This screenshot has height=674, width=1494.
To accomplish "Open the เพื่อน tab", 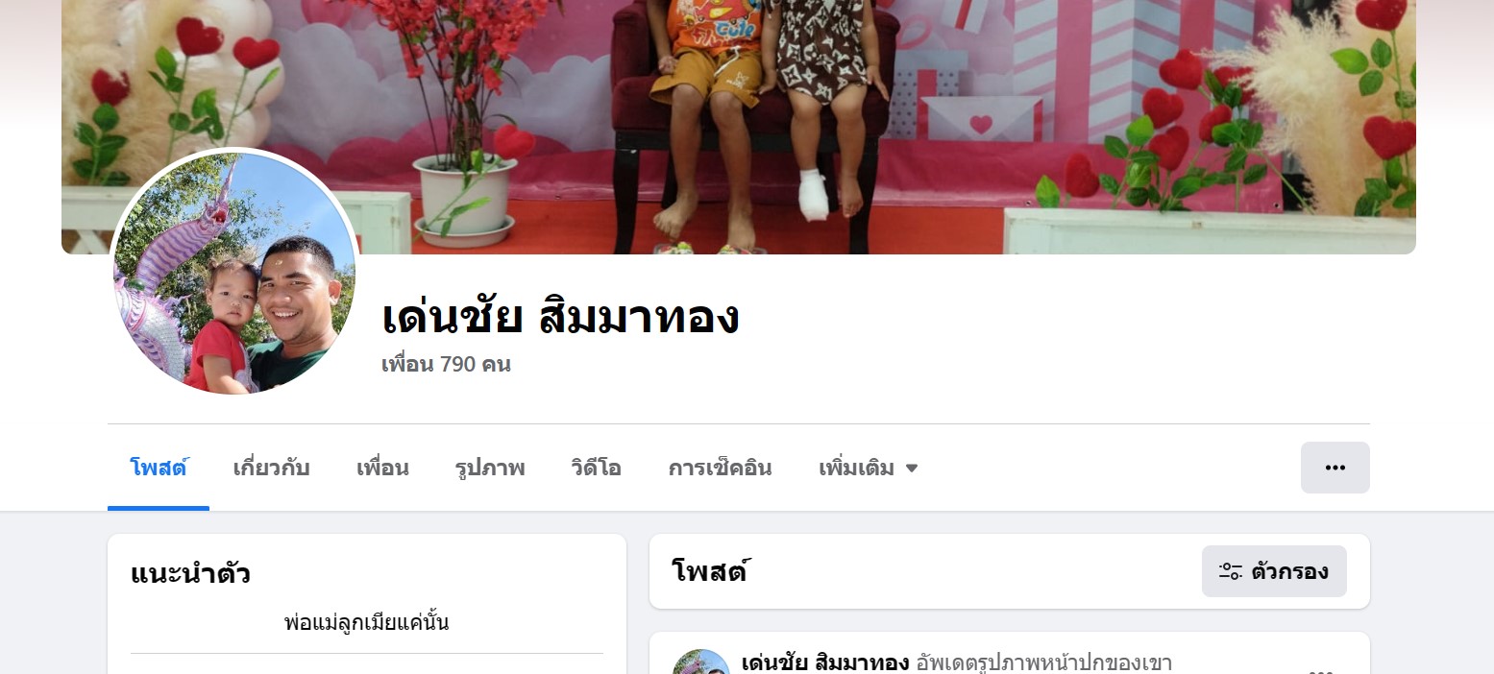I will pos(382,469).
